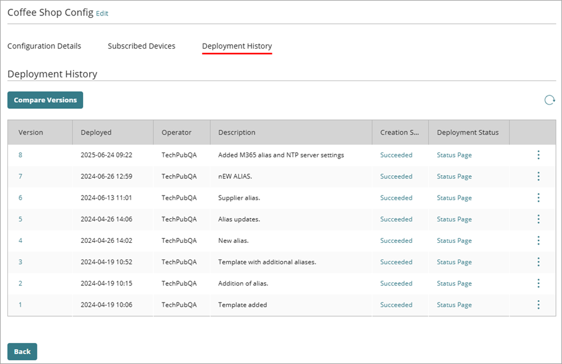Click the refresh icon above the table

[x=550, y=100]
